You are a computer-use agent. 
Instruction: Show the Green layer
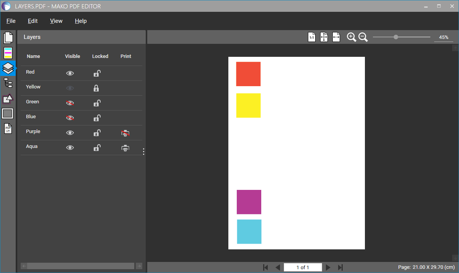(70, 103)
